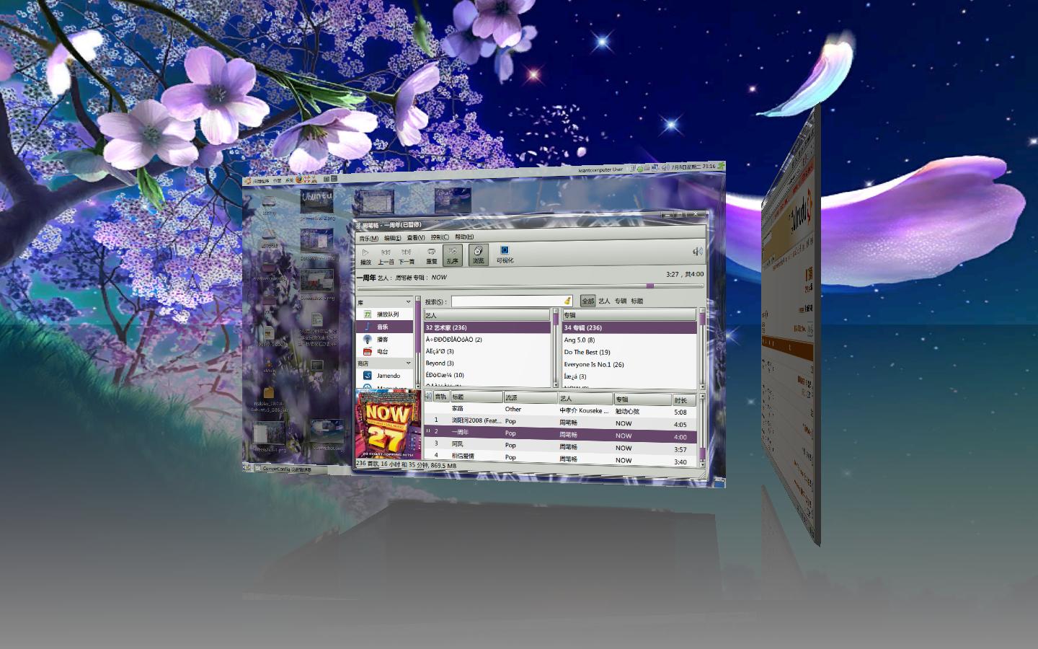Select 播客 (Podcasts) in the sidebar
Viewport: 1038px width, 649px height.
click(385, 339)
